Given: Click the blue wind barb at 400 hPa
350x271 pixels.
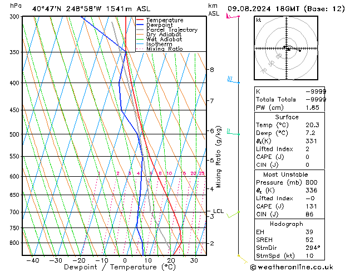Looking at the screenshot, I should pyautogui.click(x=234, y=80).
